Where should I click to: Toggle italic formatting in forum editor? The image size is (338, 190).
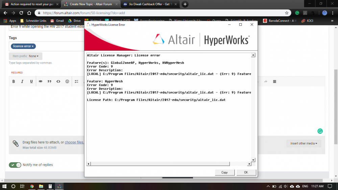[22, 82]
